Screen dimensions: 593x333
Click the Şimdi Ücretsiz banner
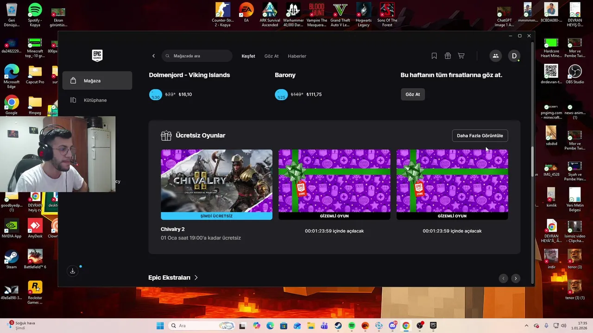click(x=216, y=216)
